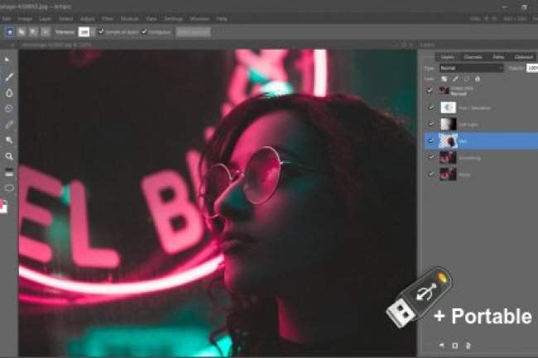Open the View menu
Image resolution: width=538 pixels, height=358 pixels.
[x=151, y=19]
